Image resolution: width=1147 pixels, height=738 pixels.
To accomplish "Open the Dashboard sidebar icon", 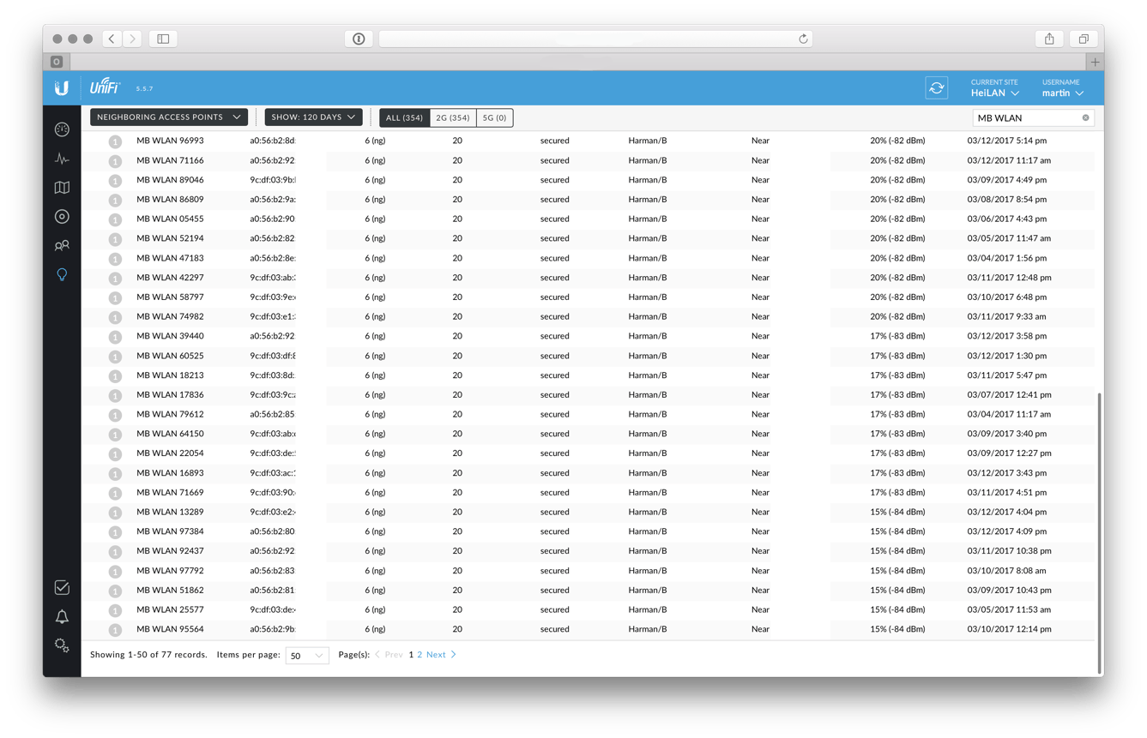I will click(x=62, y=129).
